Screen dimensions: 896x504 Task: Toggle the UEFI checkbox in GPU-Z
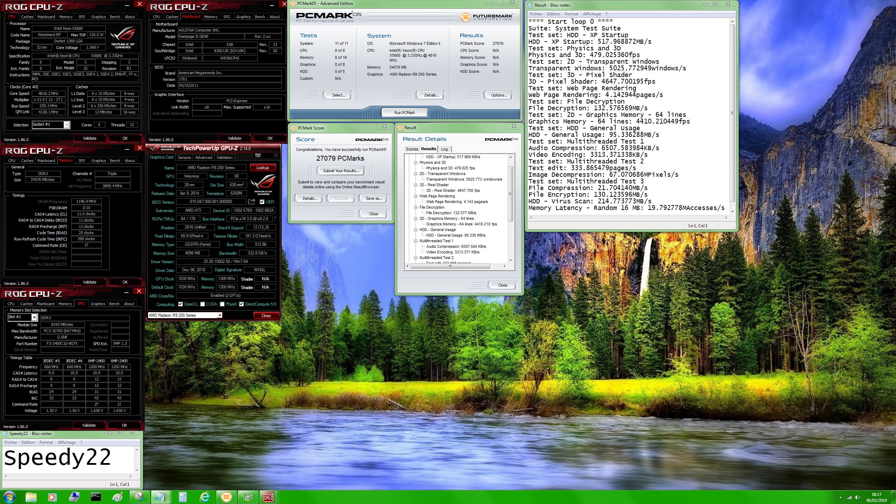point(262,202)
